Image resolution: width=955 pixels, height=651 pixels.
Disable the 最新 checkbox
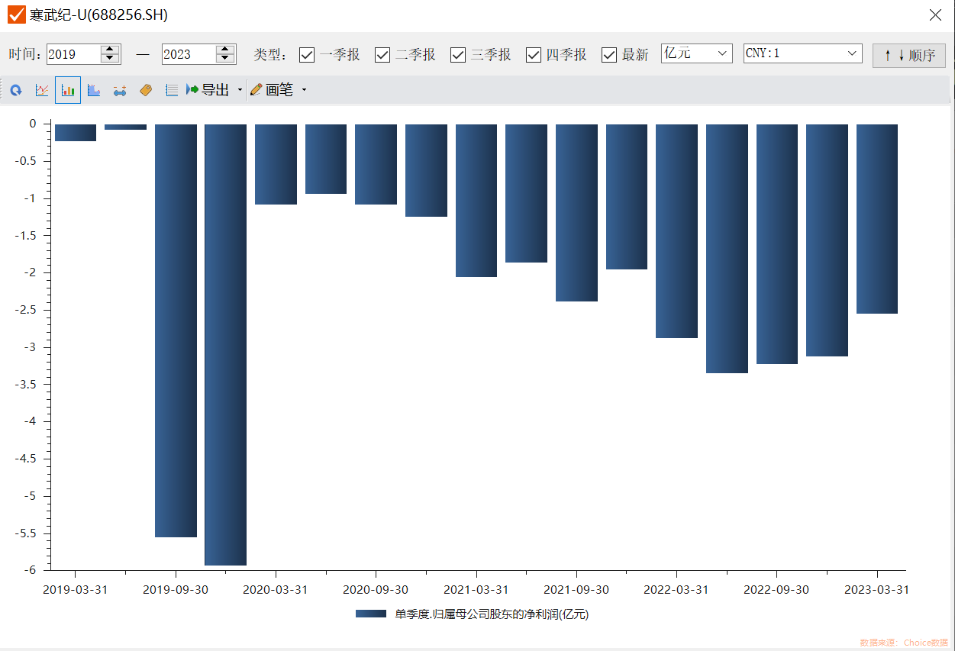609,55
